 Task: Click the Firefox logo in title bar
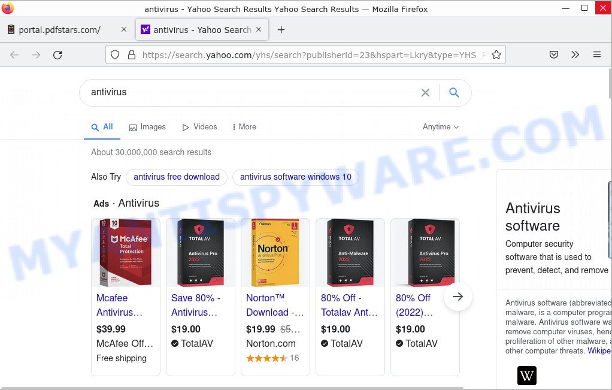pos(7,8)
